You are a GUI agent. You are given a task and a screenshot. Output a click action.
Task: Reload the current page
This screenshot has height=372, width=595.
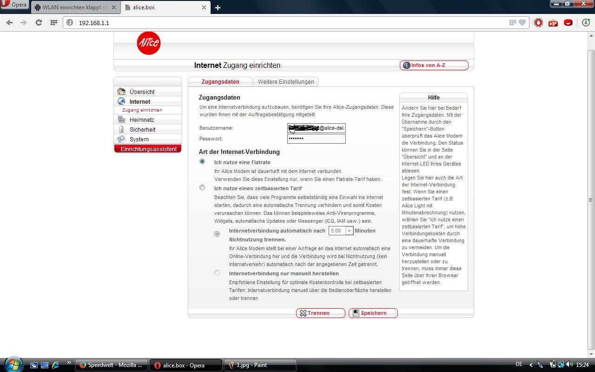point(39,22)
